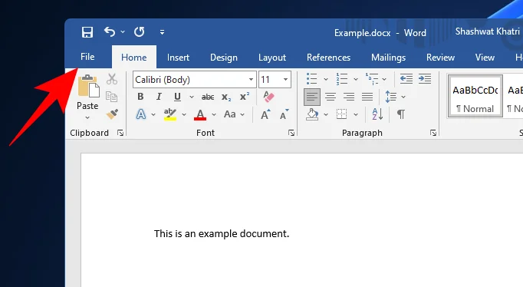The width and height of the screenshot is (523, 287).
Task: Go to the References tab
Action: tap(328, 58)
